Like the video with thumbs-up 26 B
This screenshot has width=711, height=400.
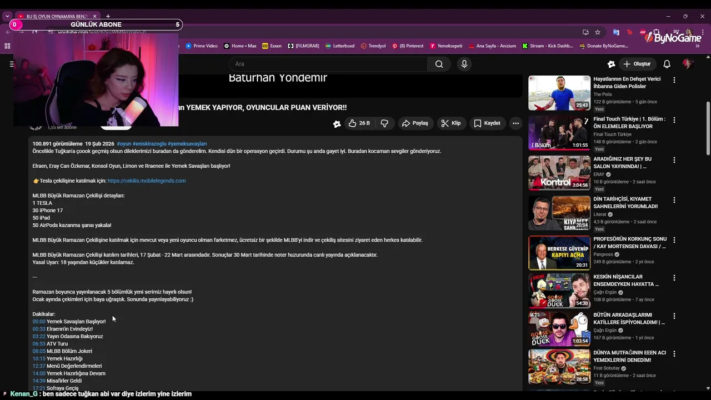[x=359, y=123]
